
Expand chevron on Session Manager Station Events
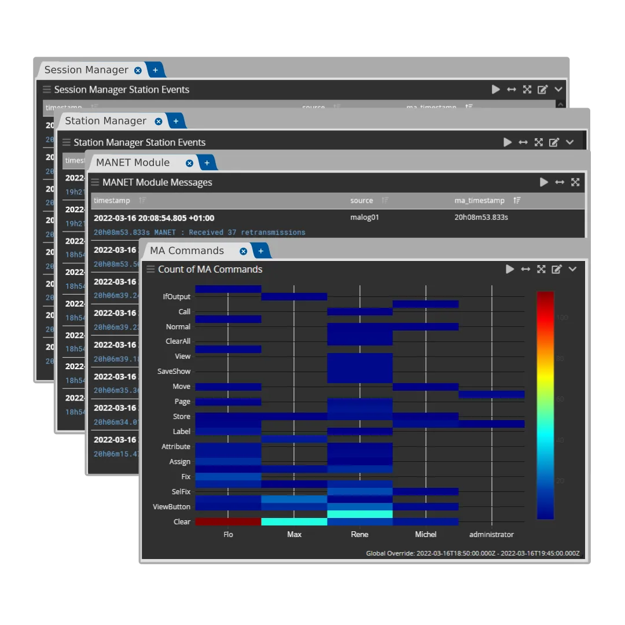(x=558, y=90)
